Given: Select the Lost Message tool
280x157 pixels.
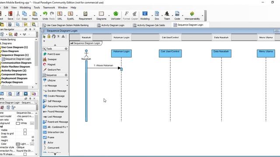Looking at the screenshot, I should 54,116.
